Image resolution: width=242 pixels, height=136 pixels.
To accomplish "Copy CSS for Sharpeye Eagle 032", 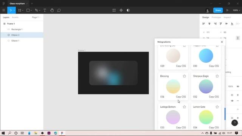I will coord(214,97).
